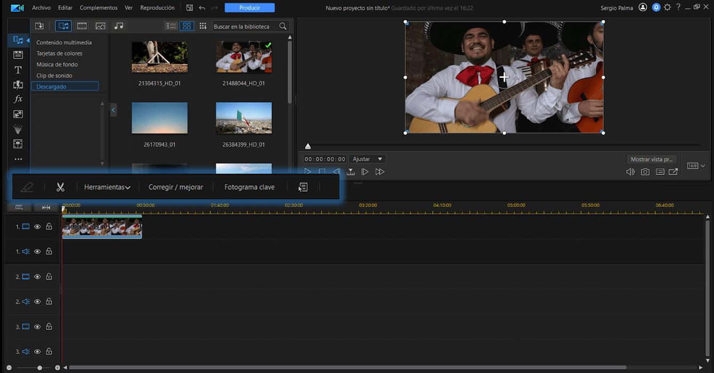The image size is (714, 373).
Task: Click the preview seek slider handle
Action: (x=308, y=146)
